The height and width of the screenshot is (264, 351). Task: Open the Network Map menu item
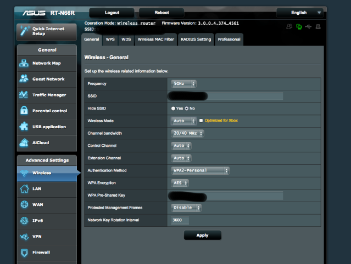point(47,64)
